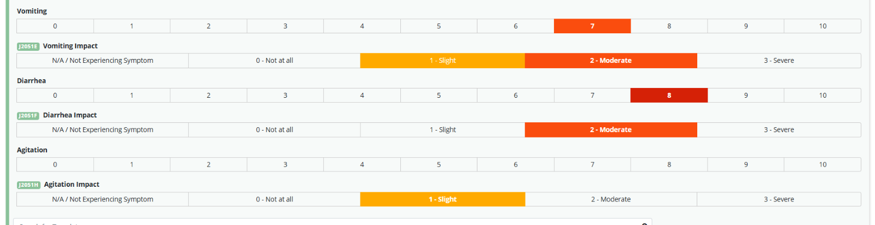The image size is (875, 225).
Task: Click the J2051H Agitation Impact code badge
Action: (x=28, y=185)
